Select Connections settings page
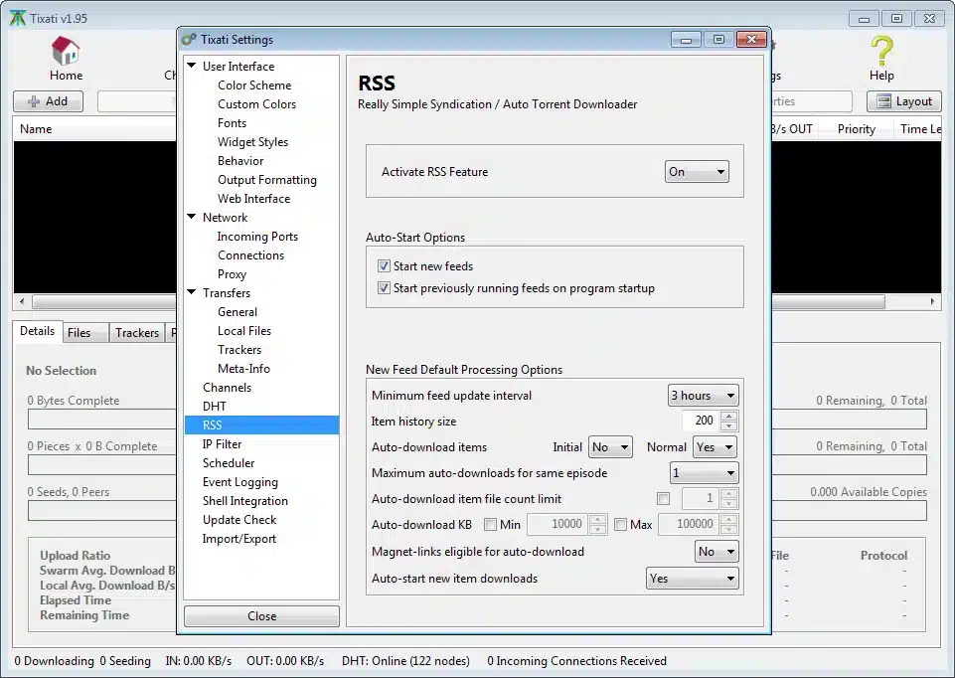 [251, 255]
